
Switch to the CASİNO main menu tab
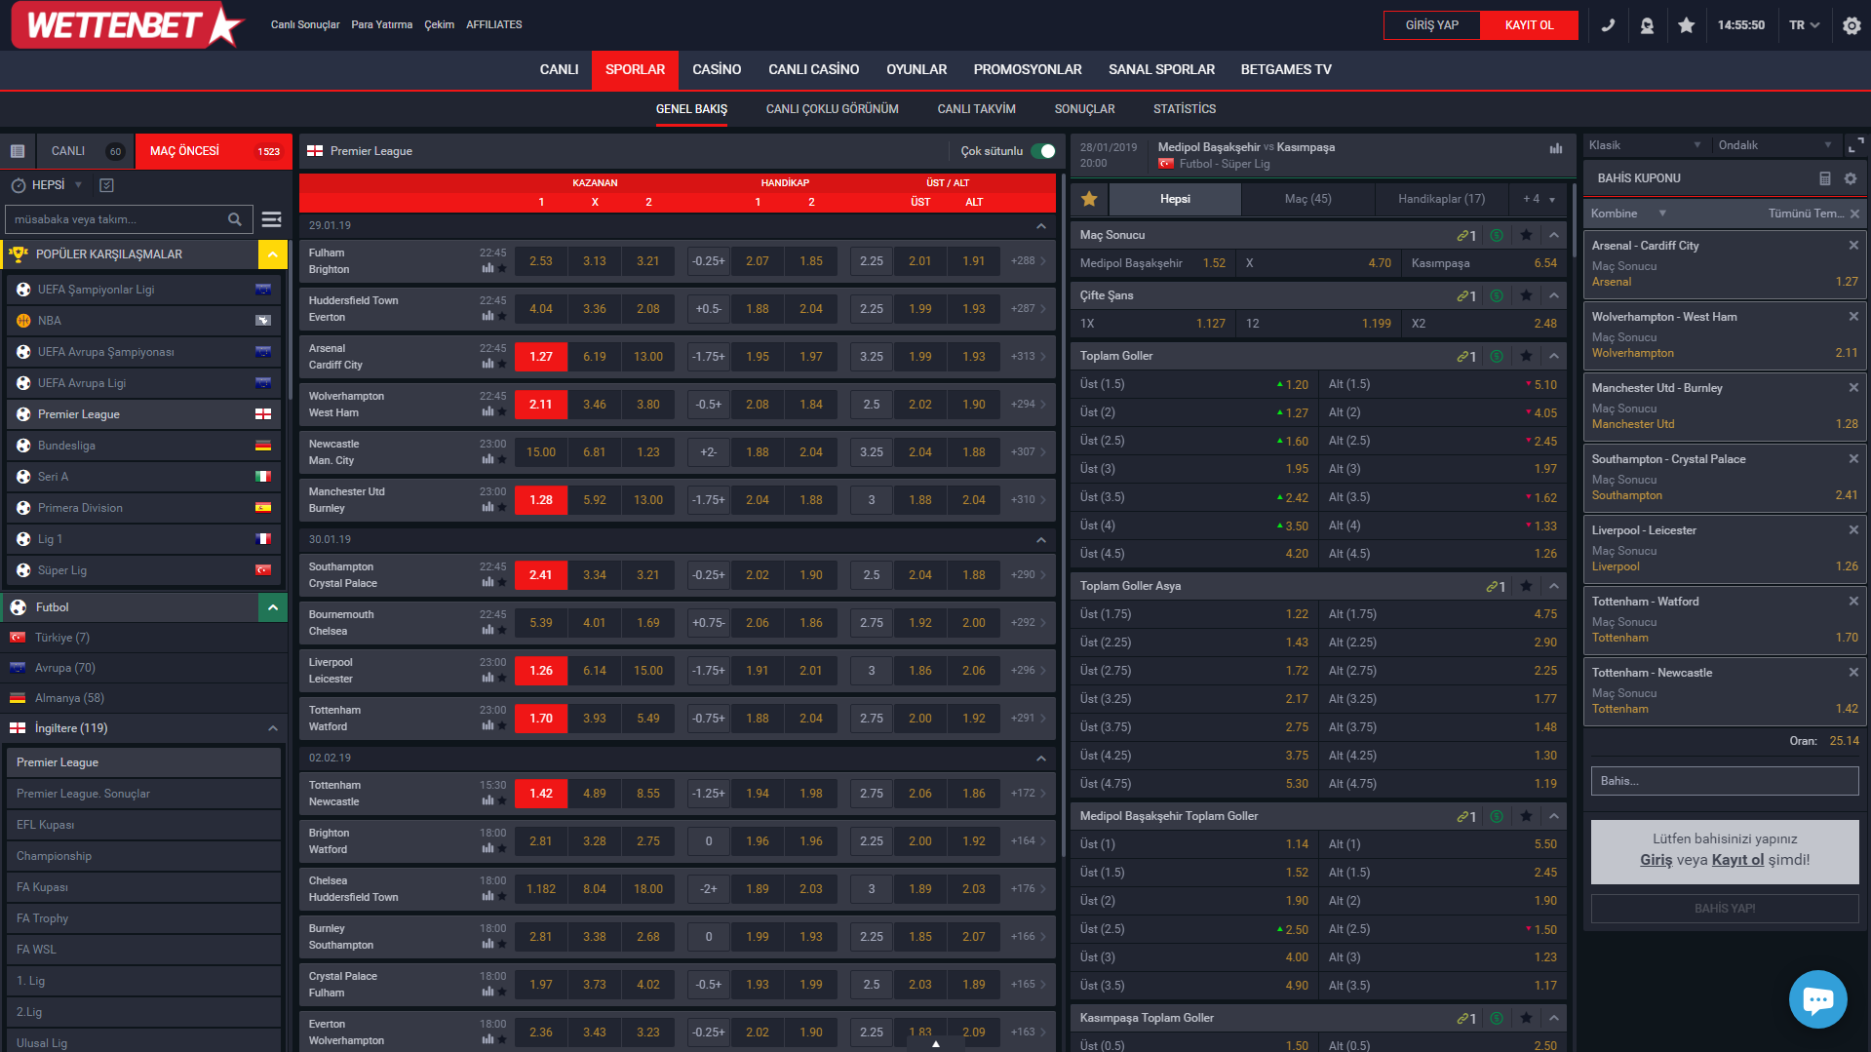(x=716, y=69)
